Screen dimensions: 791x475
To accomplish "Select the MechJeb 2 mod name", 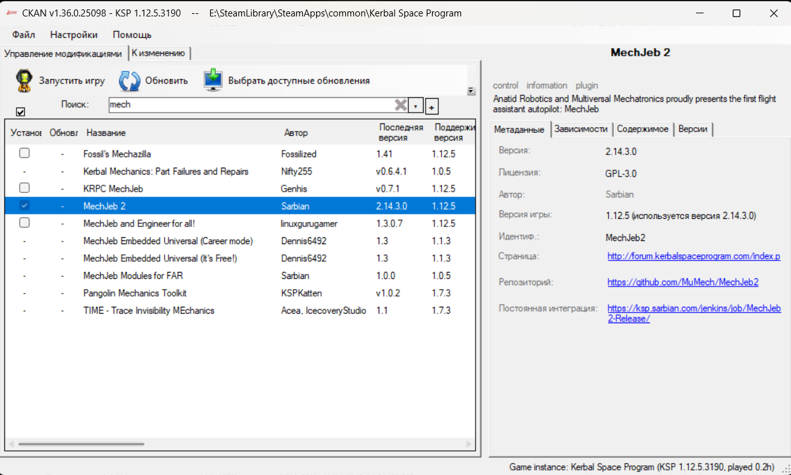I will click(104, 206).
